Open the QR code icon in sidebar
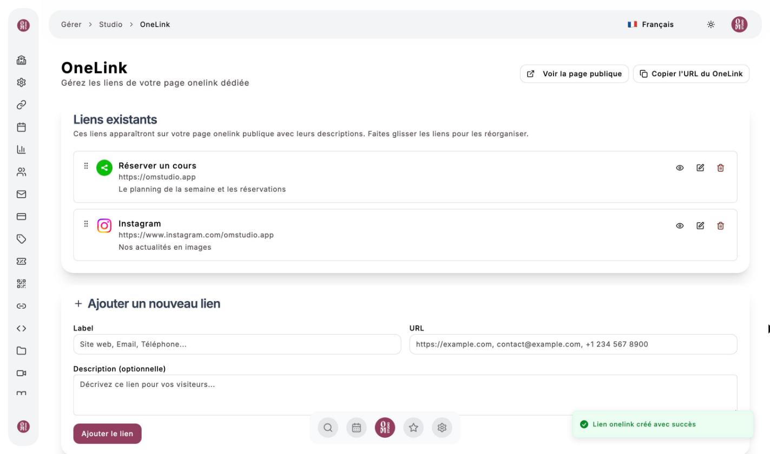Image resolution: width=770 pixels, height=454 pixels. (x=22, y=284)
